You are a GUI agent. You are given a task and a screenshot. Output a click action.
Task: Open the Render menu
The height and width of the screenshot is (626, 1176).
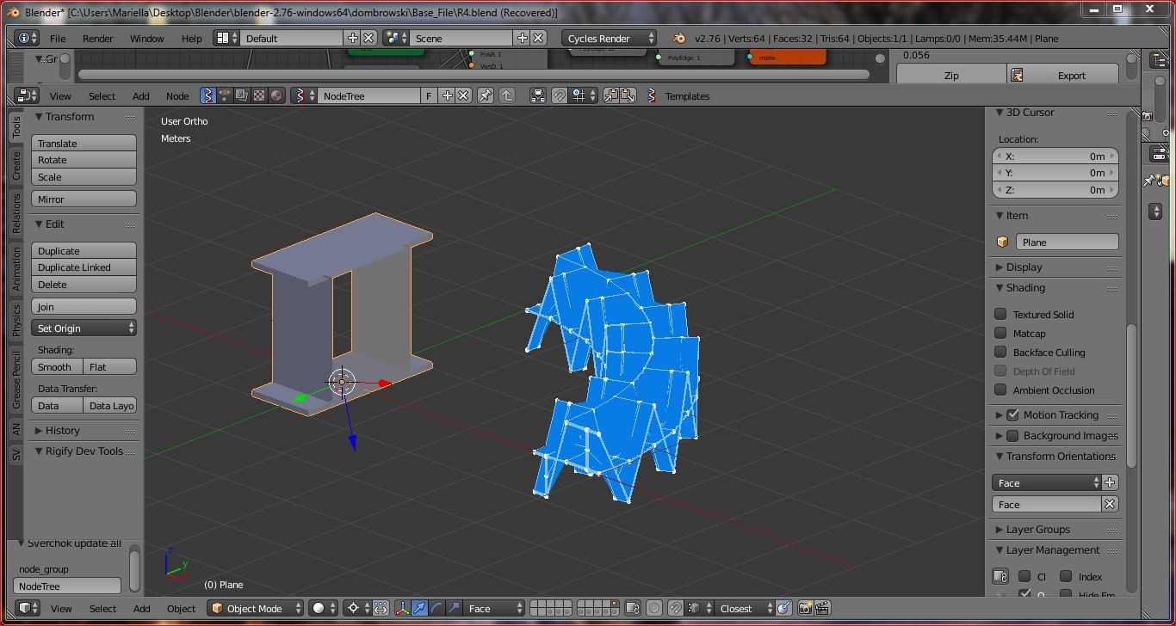tap(98, 38)
